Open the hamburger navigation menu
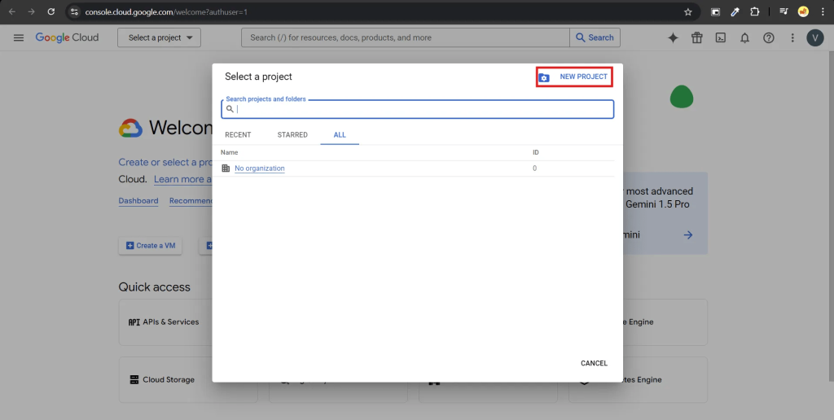The image size is (834, 420). tap(18, 37)
